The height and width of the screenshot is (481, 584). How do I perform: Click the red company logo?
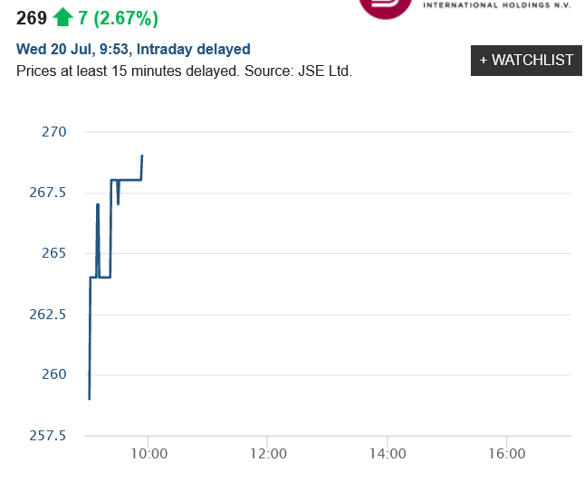point(385,7)
